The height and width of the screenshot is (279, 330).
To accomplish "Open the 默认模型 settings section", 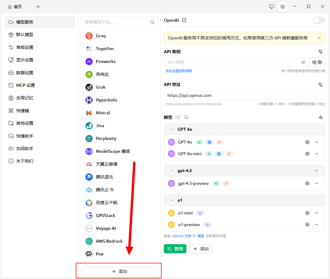I will pos(40,35).
